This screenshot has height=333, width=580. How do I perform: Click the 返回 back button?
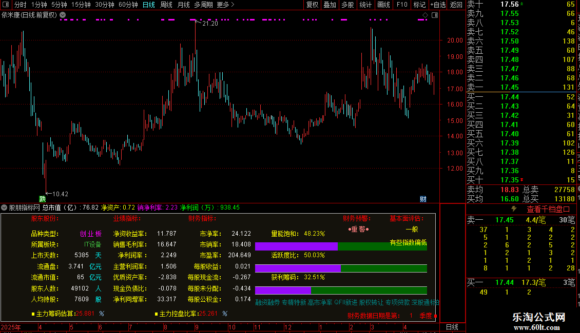(x=456, y=5)
